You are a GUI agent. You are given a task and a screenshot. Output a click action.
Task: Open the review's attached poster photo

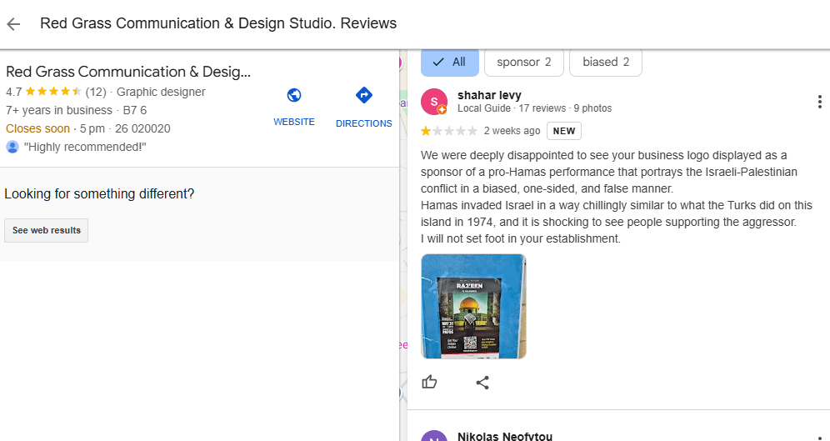click(473, 306)
